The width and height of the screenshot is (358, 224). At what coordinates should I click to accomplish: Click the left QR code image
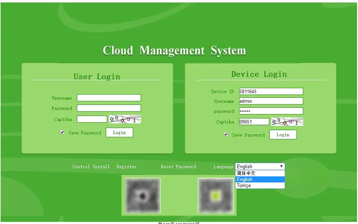click(142, 195)
